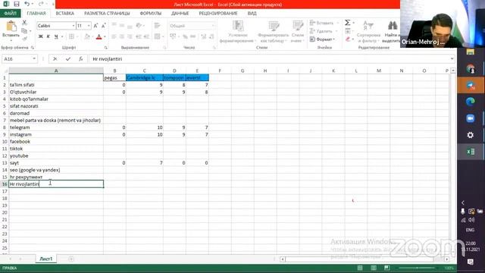Viewport: 485px width, 273px height.
Task: Confirm the cell entry with the checkmark
Action: (67, 59)
